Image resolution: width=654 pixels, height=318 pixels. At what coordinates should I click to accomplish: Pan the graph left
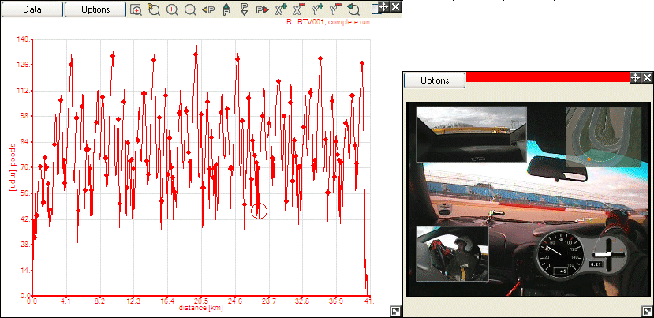click(x=209, y=10)
